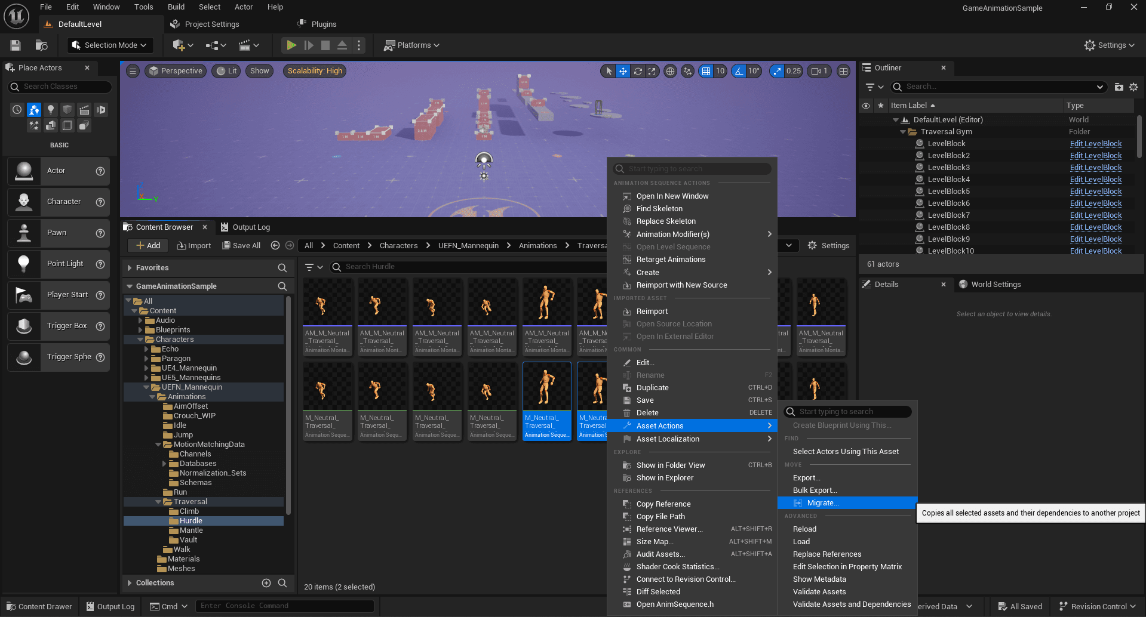Click the viewport layout maximize icon
Image resolution: width=1146 pixels, height=617 pixels.
pyautogui.click(x=843, y=71)
